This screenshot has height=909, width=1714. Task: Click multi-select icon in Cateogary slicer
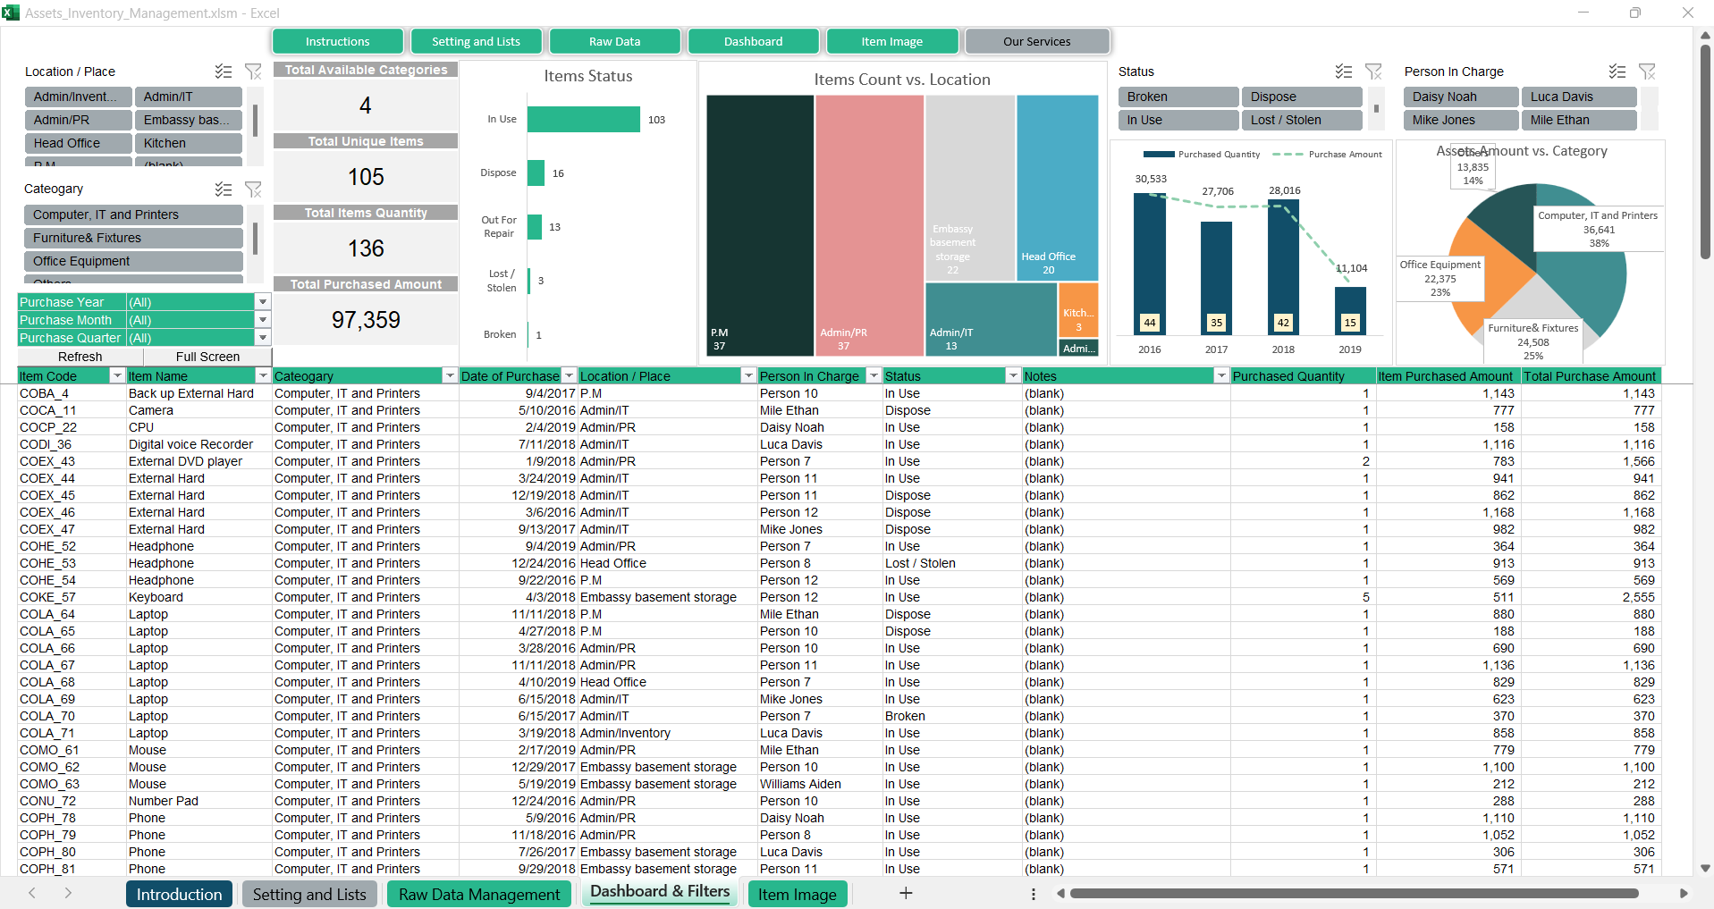(224, 189)
